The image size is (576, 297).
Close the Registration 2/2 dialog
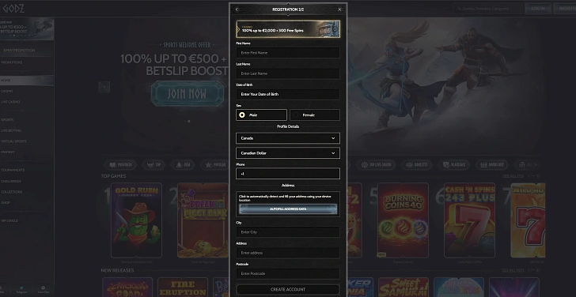[339, 9]
